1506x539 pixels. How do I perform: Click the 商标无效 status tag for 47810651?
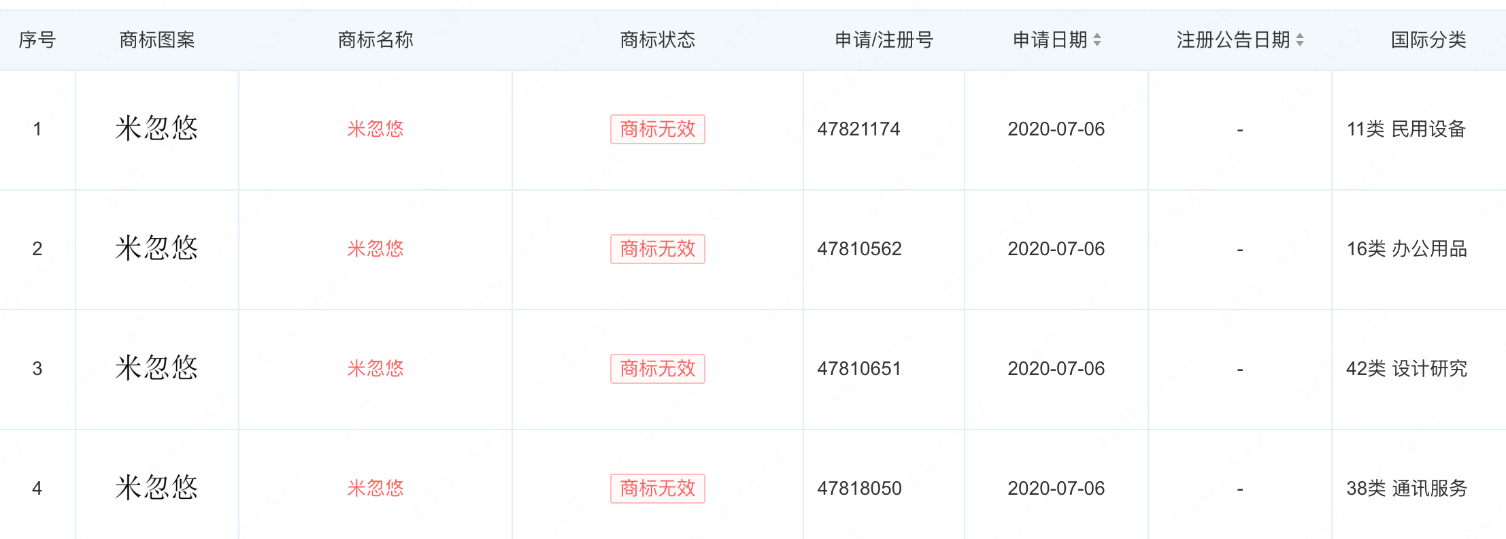click(657, 368)
